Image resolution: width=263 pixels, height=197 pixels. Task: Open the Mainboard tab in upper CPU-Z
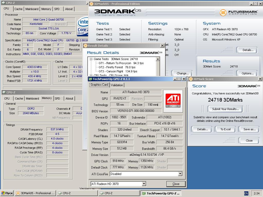coord(32,9)
